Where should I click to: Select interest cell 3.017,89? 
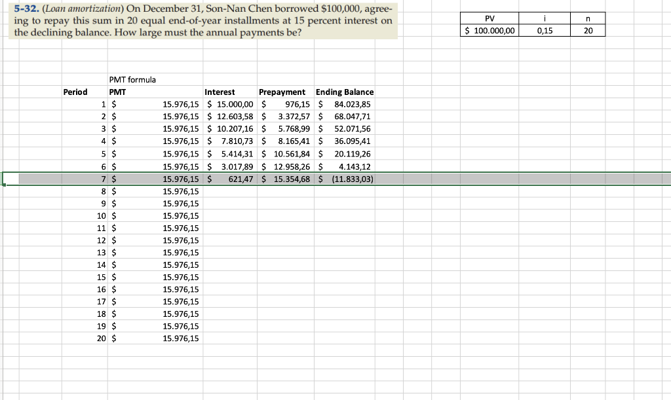pos(230,167)
